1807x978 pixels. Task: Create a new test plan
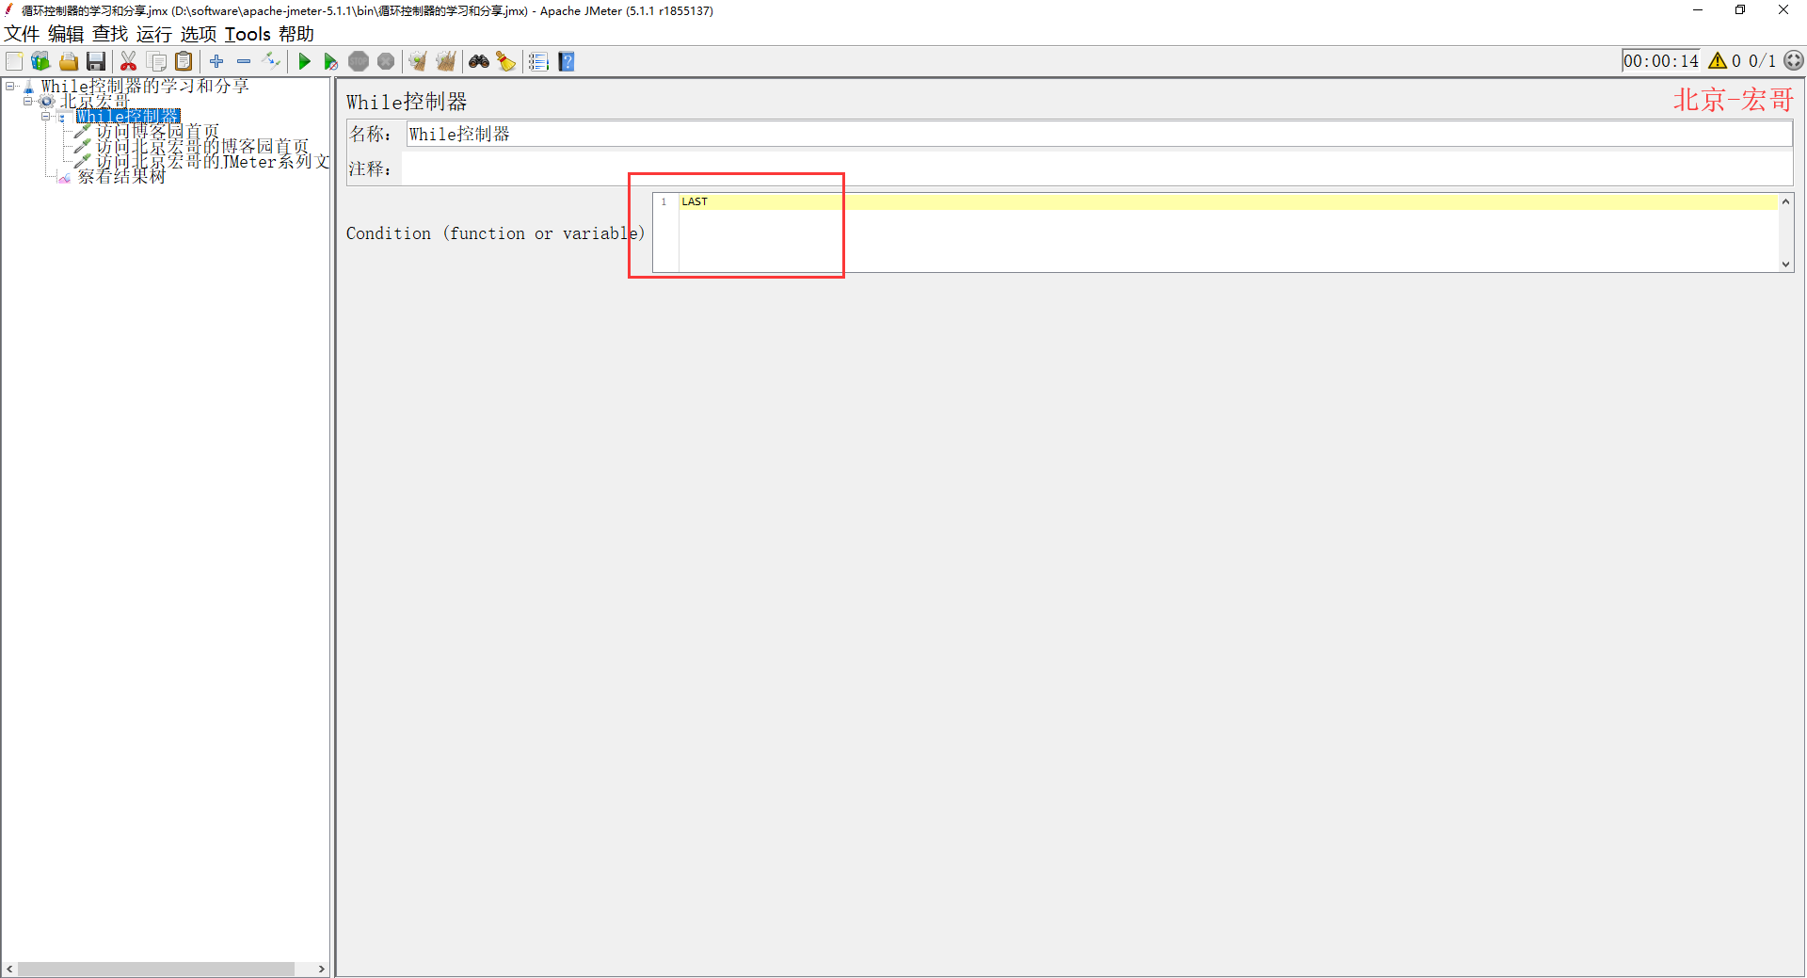point(14,61)
